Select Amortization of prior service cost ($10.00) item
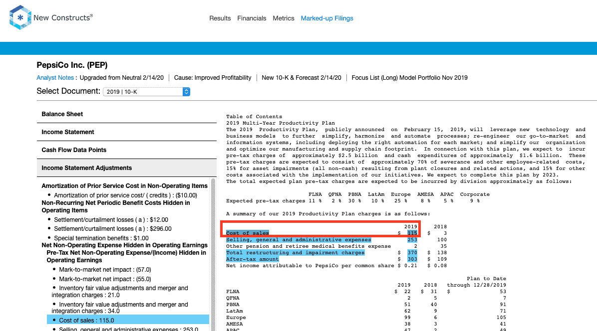The image size is (597, 331). tap(126, 195)
